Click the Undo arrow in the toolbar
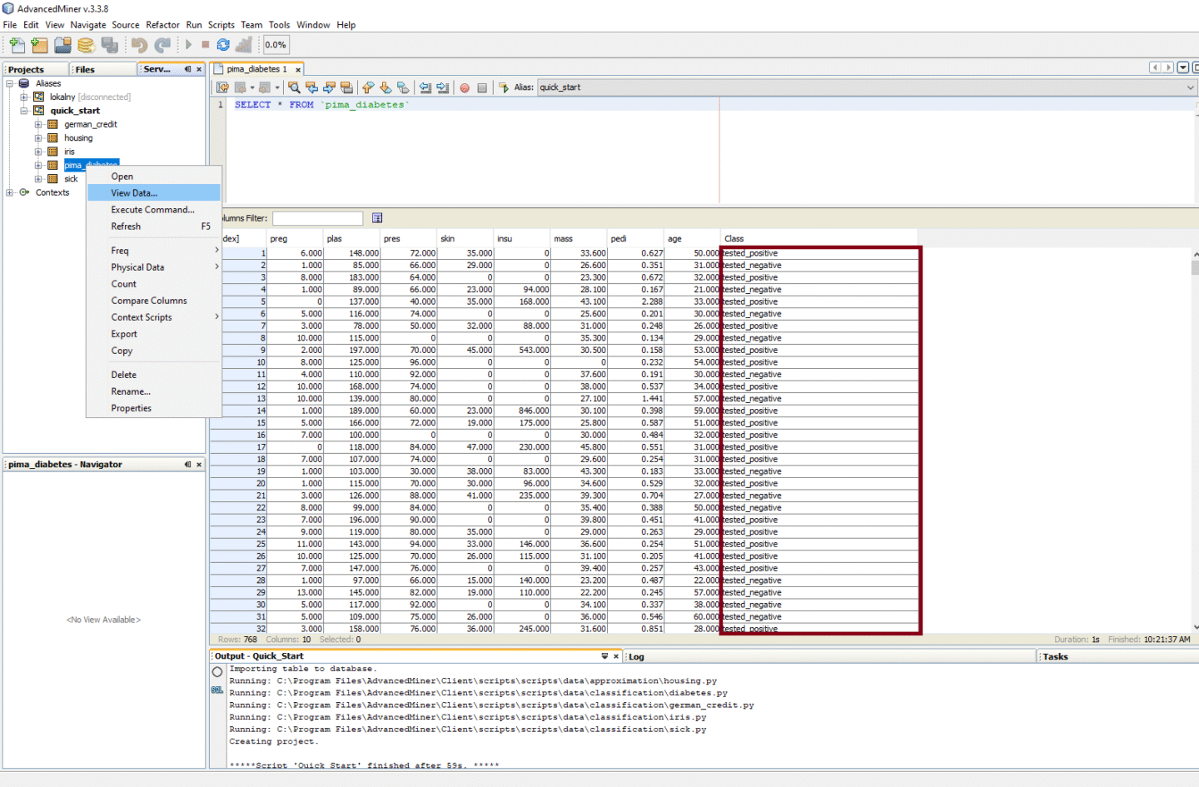 click(x=139, y=45)
